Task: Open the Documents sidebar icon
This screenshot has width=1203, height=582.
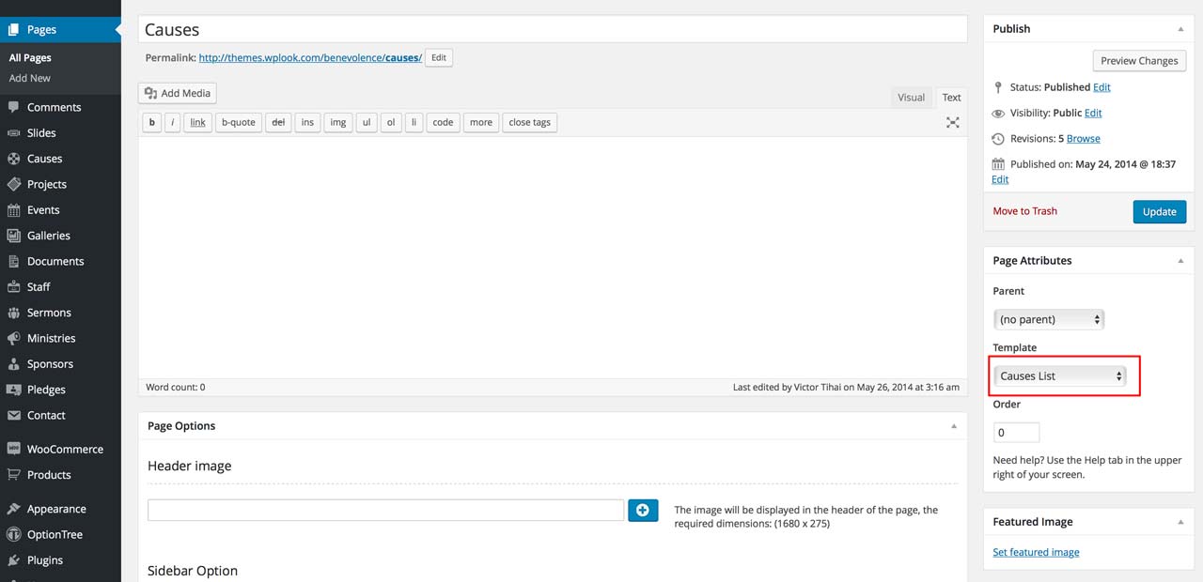Action: pos(13,261)
